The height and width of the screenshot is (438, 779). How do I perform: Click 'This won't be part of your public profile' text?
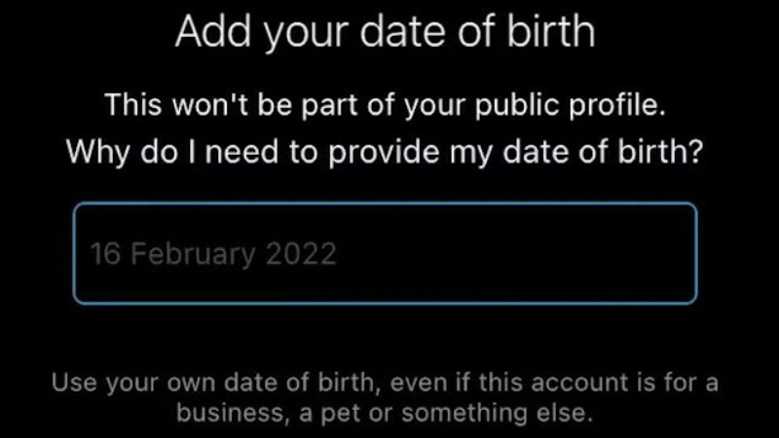coord(385,105)
